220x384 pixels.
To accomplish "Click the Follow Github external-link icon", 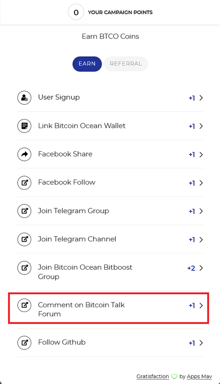I will tap(24, 343).
